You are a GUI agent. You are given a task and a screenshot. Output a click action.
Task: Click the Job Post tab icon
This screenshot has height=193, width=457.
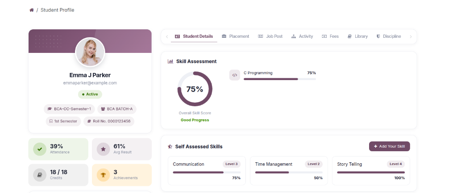click(261, 36)
